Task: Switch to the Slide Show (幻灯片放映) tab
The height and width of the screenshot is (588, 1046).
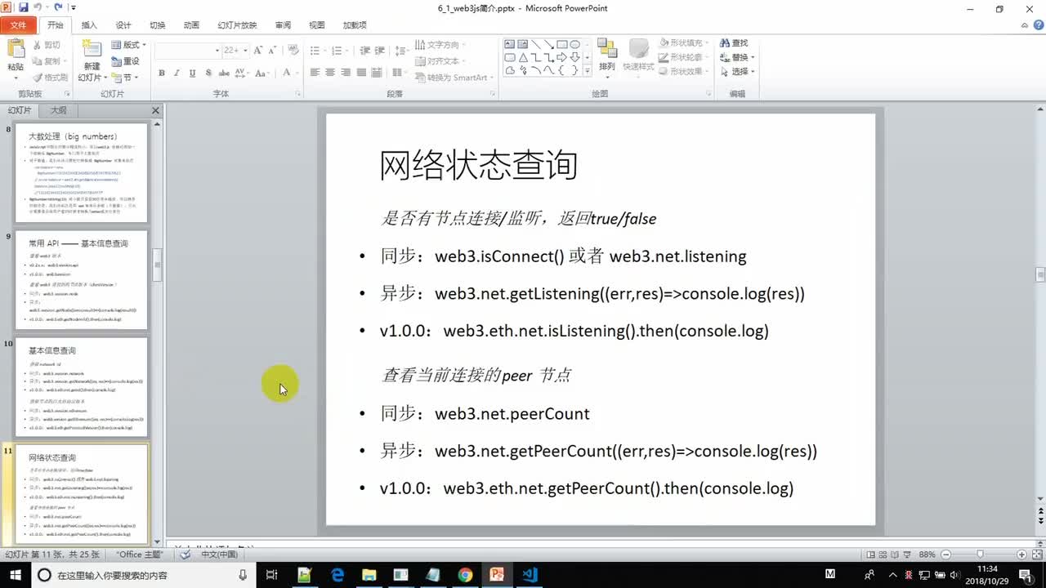Action: pos(237,25)
